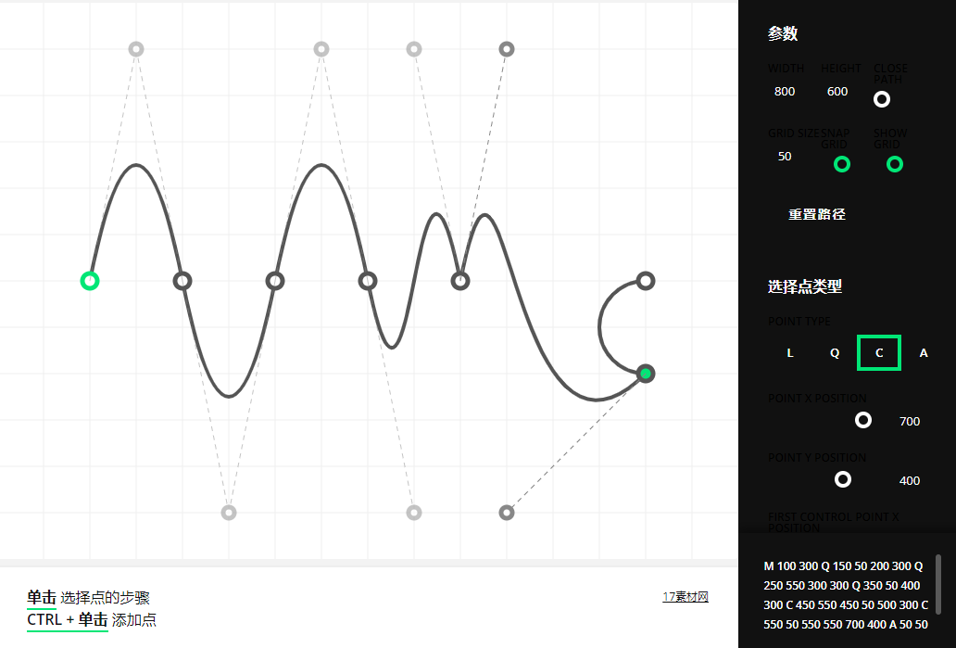Open the 17素材网 link
The image size is (956, 648).
(x=686, y=597)
